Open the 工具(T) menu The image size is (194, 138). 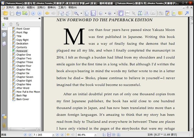point(62,7)
